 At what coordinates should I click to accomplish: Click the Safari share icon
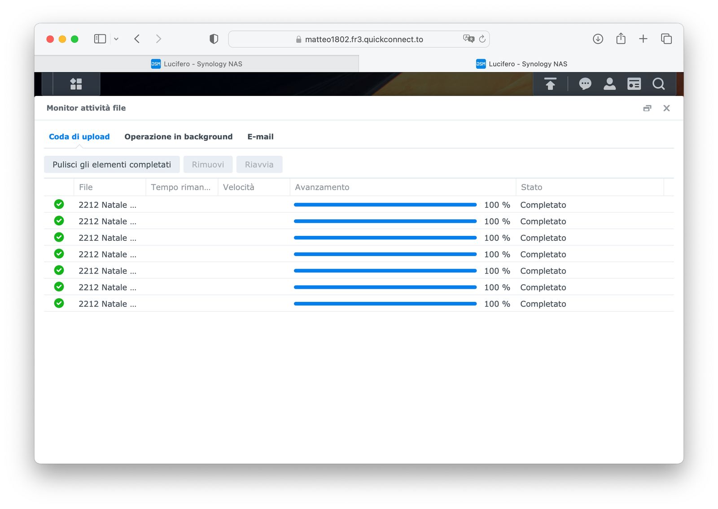pos(621,39)
